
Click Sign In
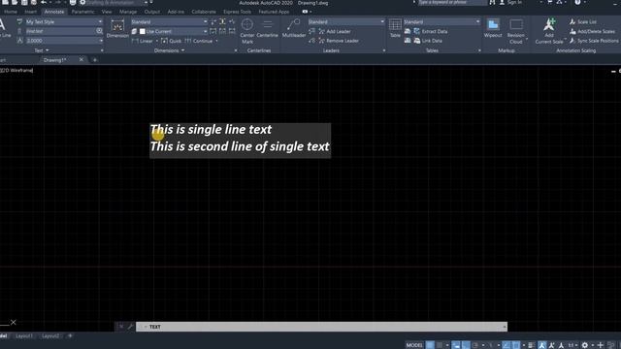514,2
